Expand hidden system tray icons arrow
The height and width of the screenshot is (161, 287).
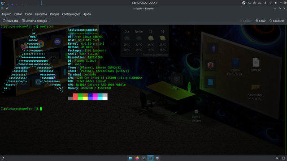281,3
